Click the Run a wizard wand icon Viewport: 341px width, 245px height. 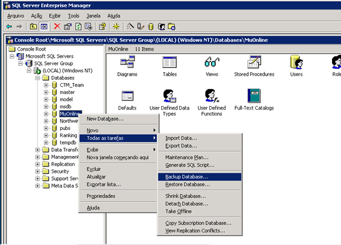130,26
